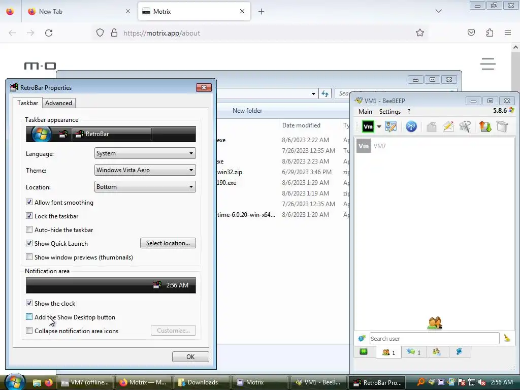Click New folder in the Downloads window

click(x=247, y=111)
